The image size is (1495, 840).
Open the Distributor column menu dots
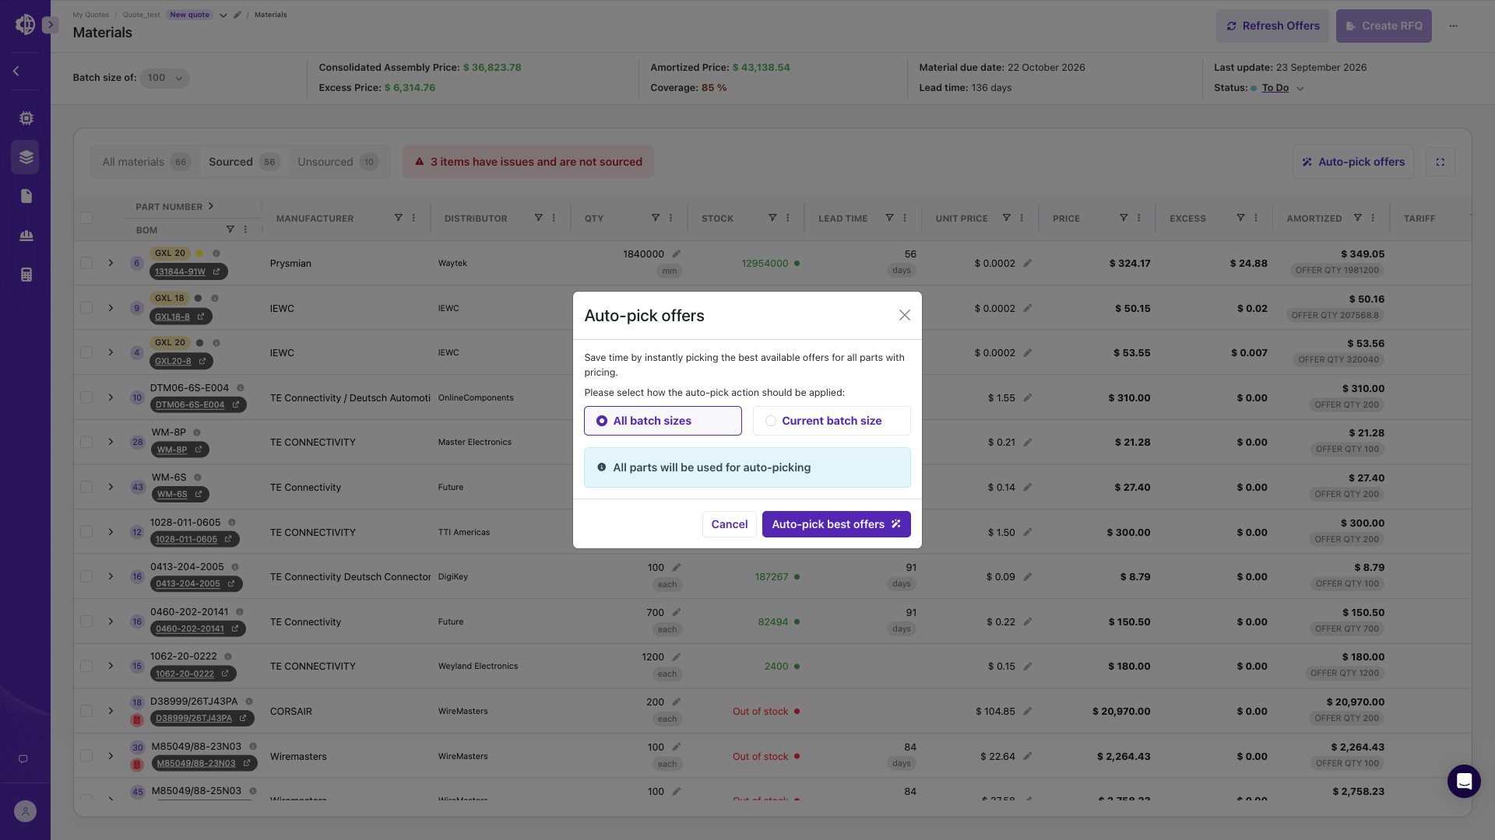pos(554,218)
